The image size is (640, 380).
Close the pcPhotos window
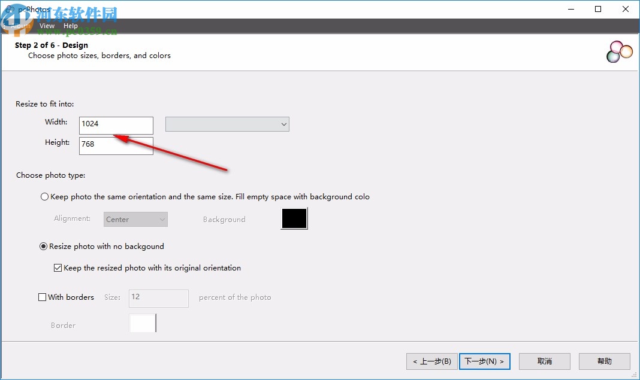point(625,9)
